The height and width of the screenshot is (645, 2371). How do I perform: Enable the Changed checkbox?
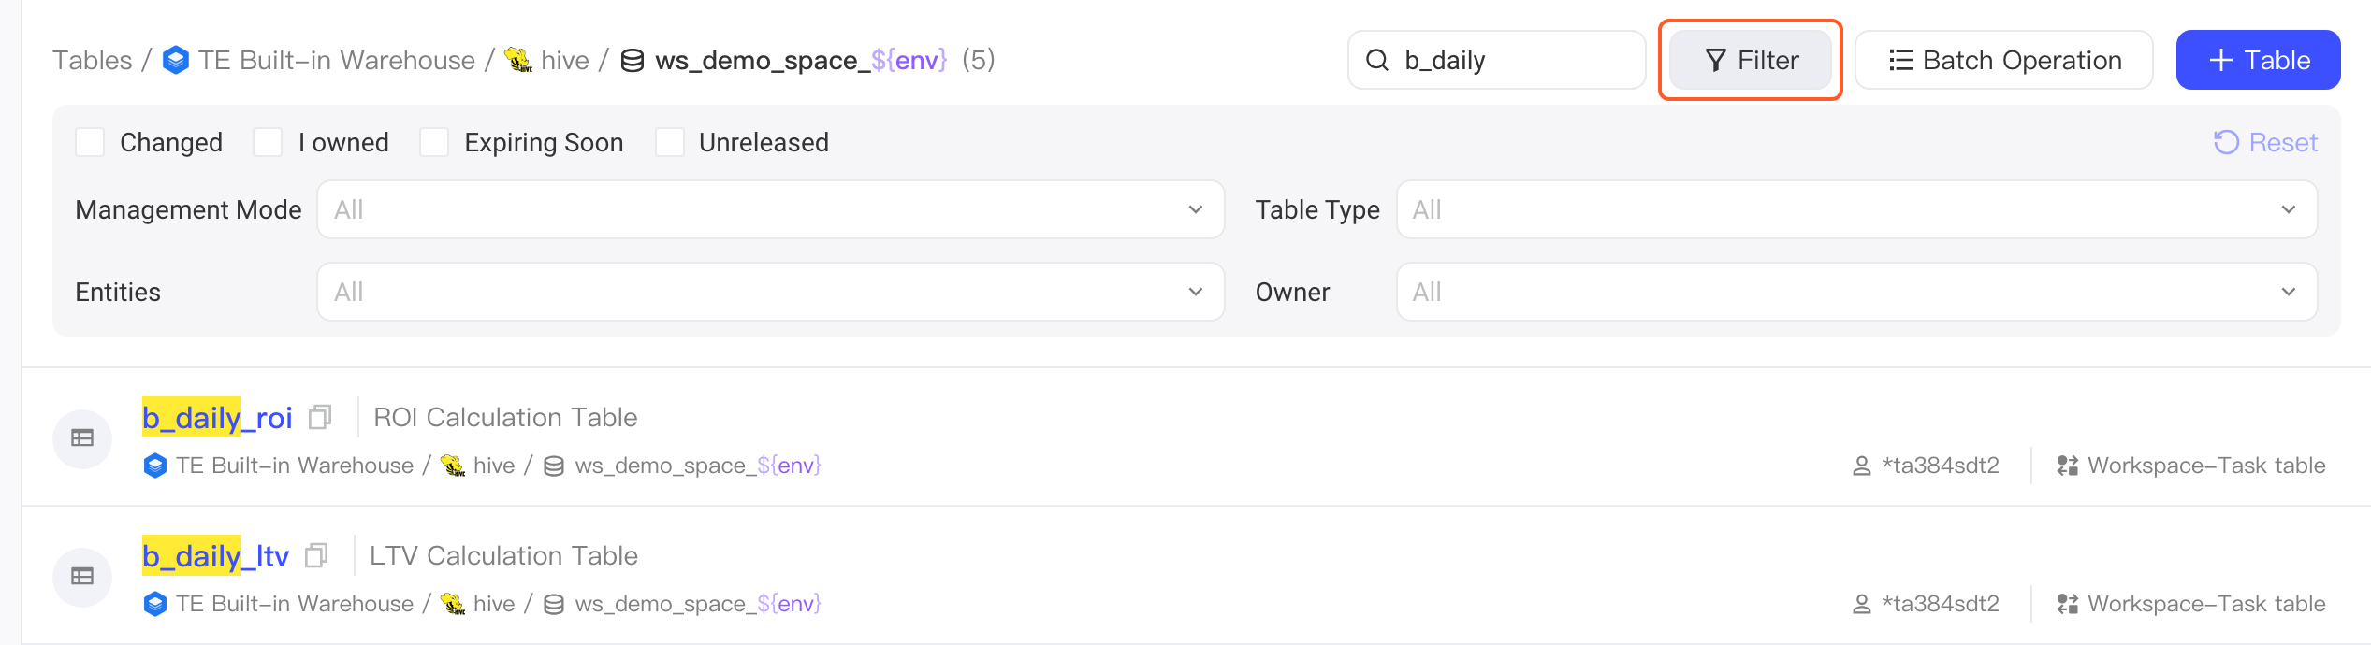90,142
